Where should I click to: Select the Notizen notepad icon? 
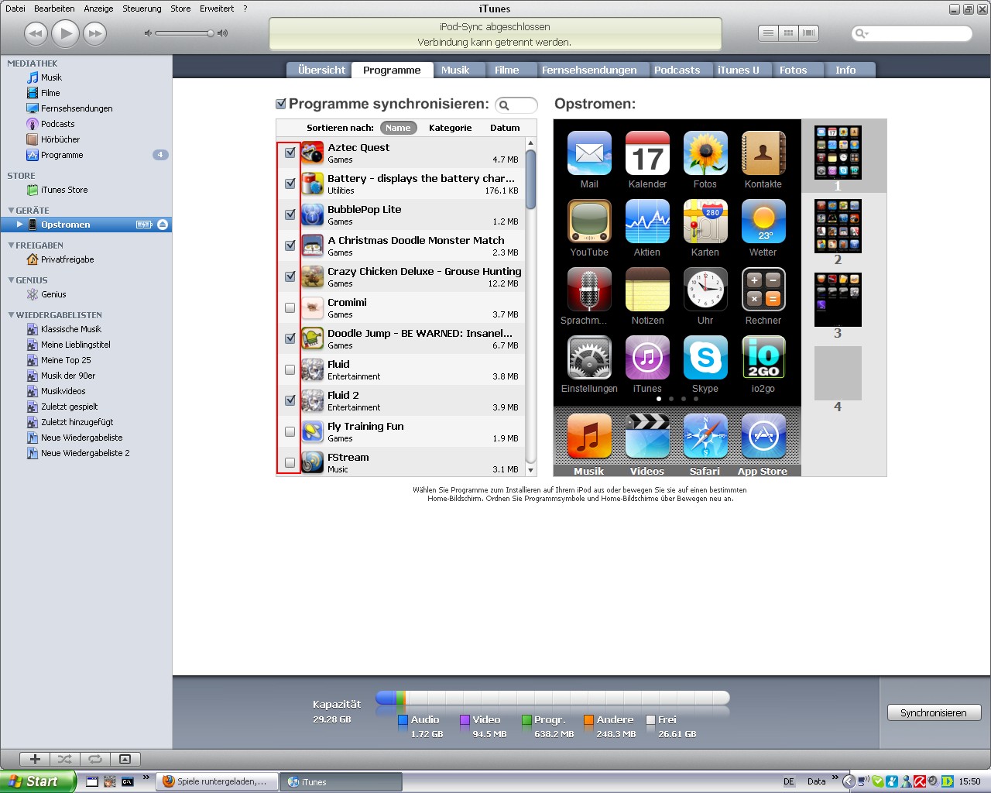click(x=647, y=290)
